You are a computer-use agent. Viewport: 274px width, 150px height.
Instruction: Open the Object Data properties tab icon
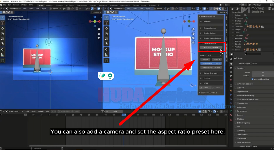[231, 111]
